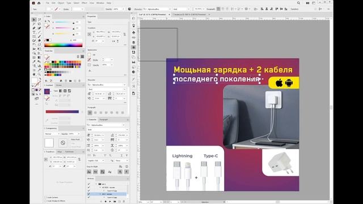The height and width of the screenshot is (204, 363).
Task: Choose linear gradient type icon
Action: (61, 91)
